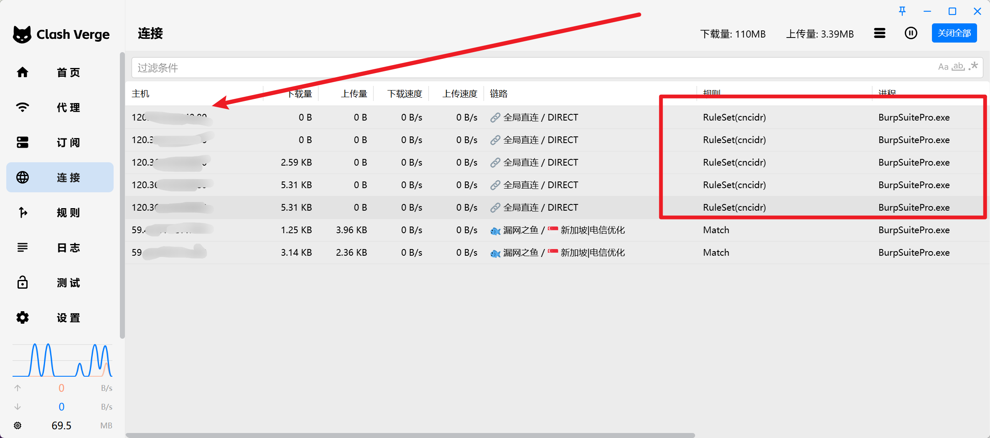Click the test lock icon
The image size is (990, 438).
pyautogui.click(x=23, y=282)
